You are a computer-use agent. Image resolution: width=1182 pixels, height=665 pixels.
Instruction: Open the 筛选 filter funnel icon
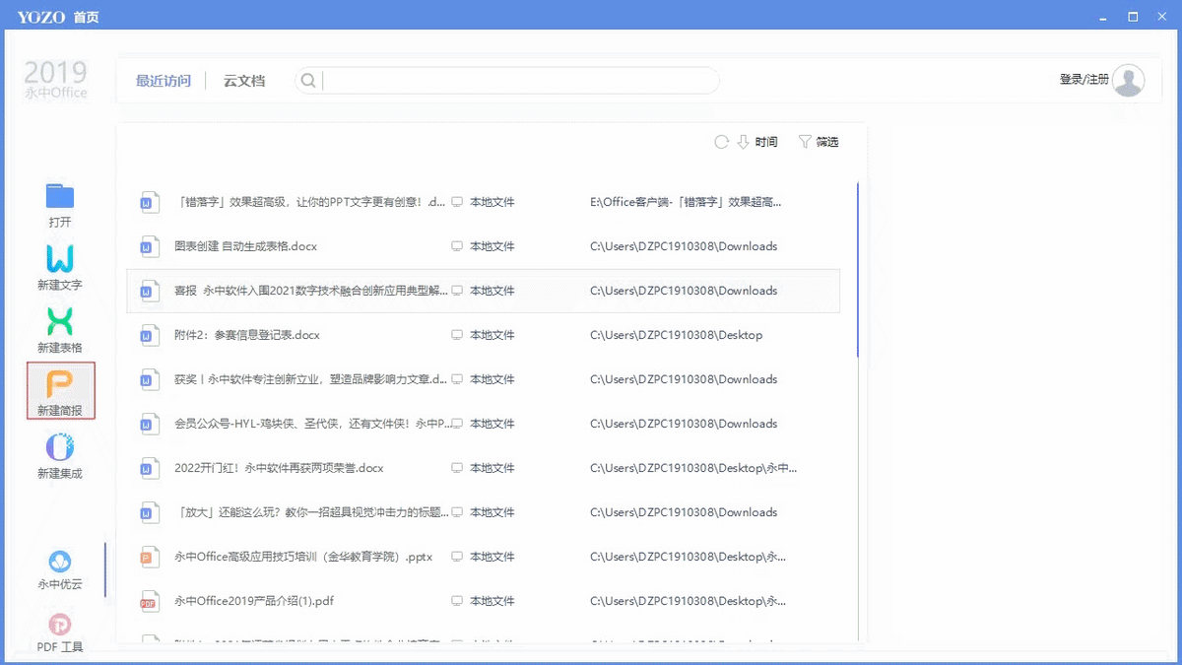pos(805,142)
